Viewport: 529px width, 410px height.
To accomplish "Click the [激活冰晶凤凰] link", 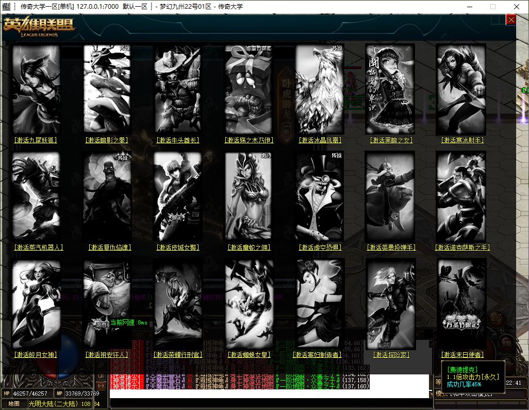I will point(320,140).
